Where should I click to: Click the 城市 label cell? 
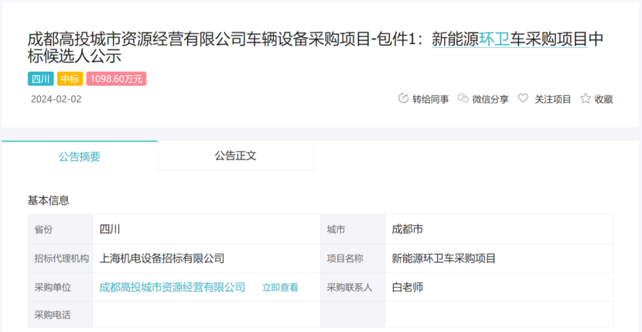pos(353,230)
